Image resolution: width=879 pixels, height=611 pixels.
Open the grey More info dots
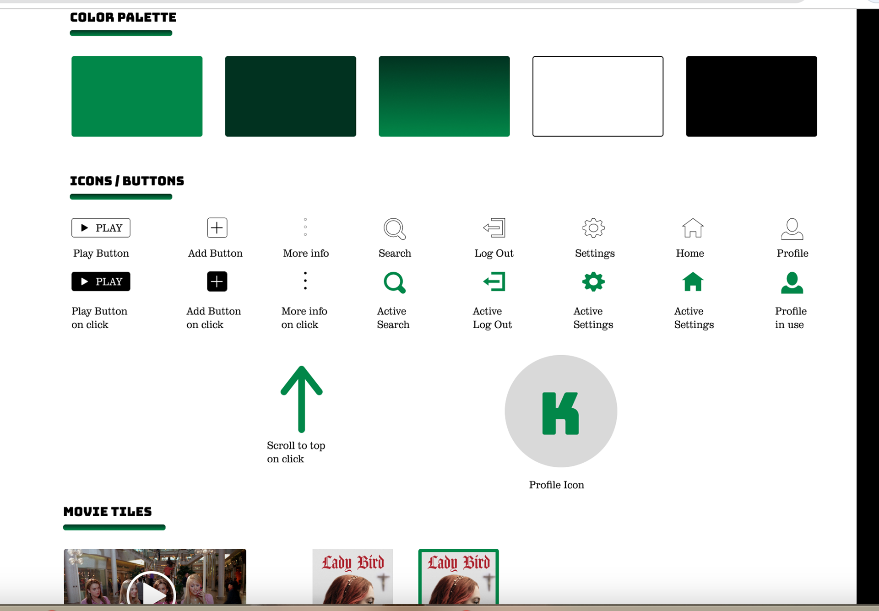[x=305, y=227]
